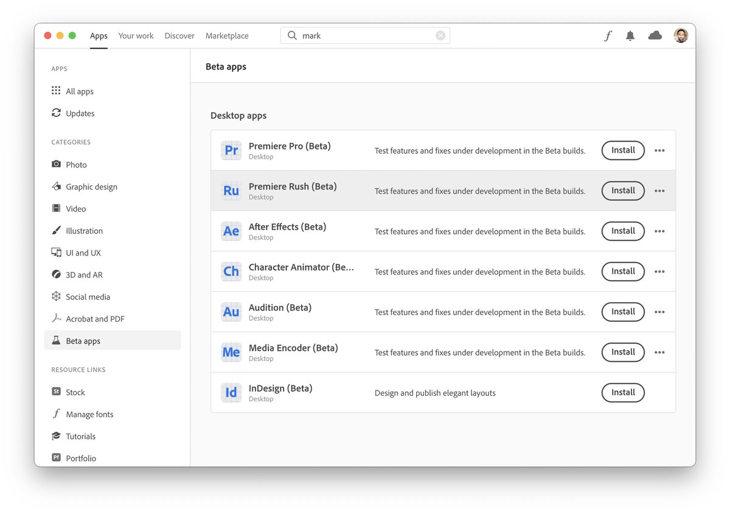Select the All apps label
The image size is (730, 512).
tap(80, 91)
